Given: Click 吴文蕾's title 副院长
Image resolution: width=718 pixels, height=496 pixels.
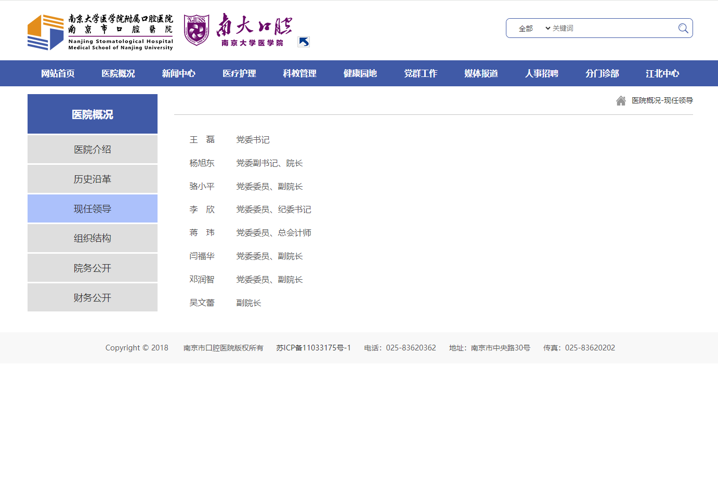Looking at the screenshot, I should [x=249, y=303].
